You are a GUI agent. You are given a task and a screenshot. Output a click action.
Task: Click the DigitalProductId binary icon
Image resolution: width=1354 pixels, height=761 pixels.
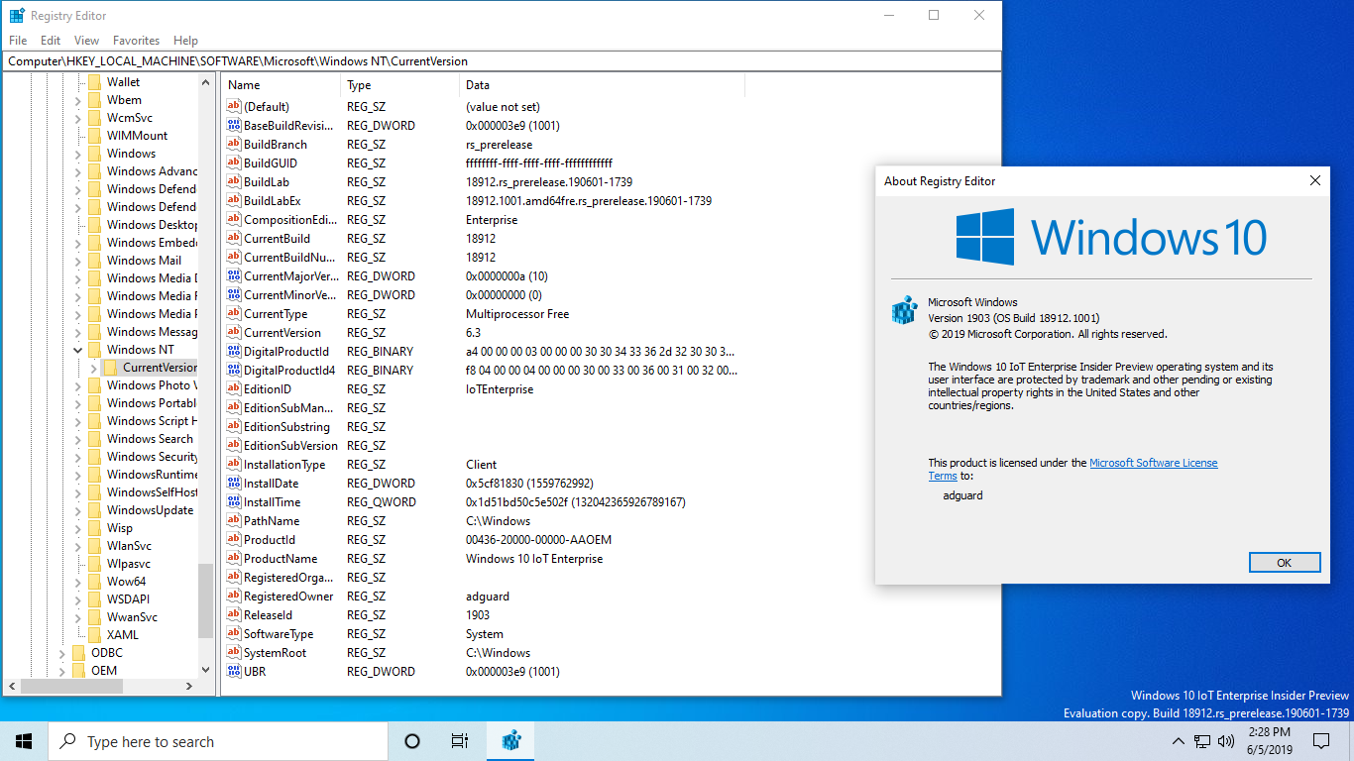pyautogui.click(x=234, y=352)
